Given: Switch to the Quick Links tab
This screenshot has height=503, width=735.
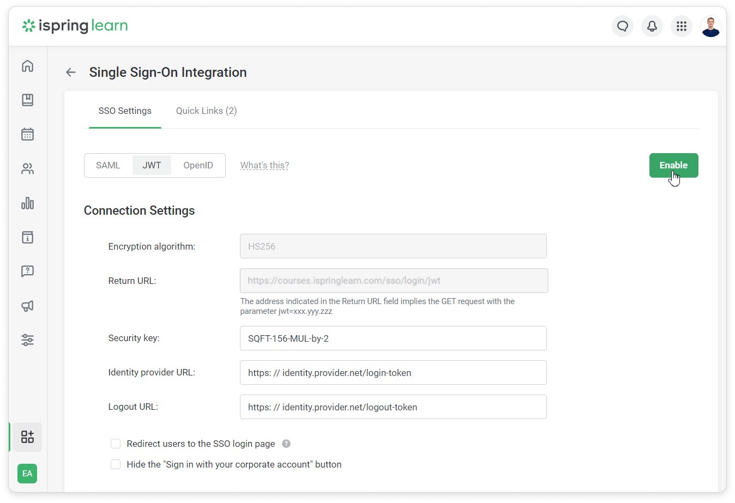Looking at the screenshot, I should click(x=206, y=111).
